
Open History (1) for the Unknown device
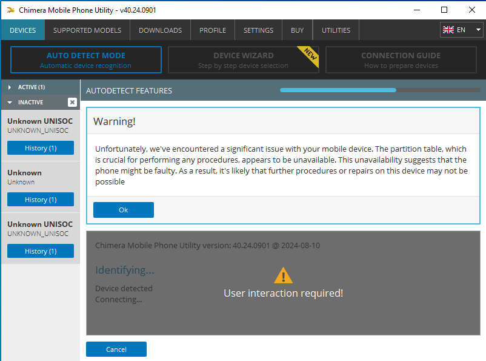[x=41, y=199]
